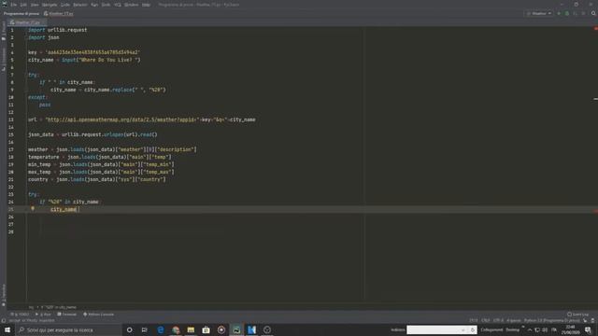Image resolution: width=598 pixels, height=336 pixels.
Task: Open the VCS menu
Action: click(118, 5)
